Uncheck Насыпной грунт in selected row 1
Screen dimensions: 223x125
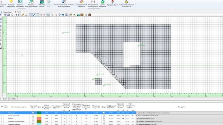[33, 113]
